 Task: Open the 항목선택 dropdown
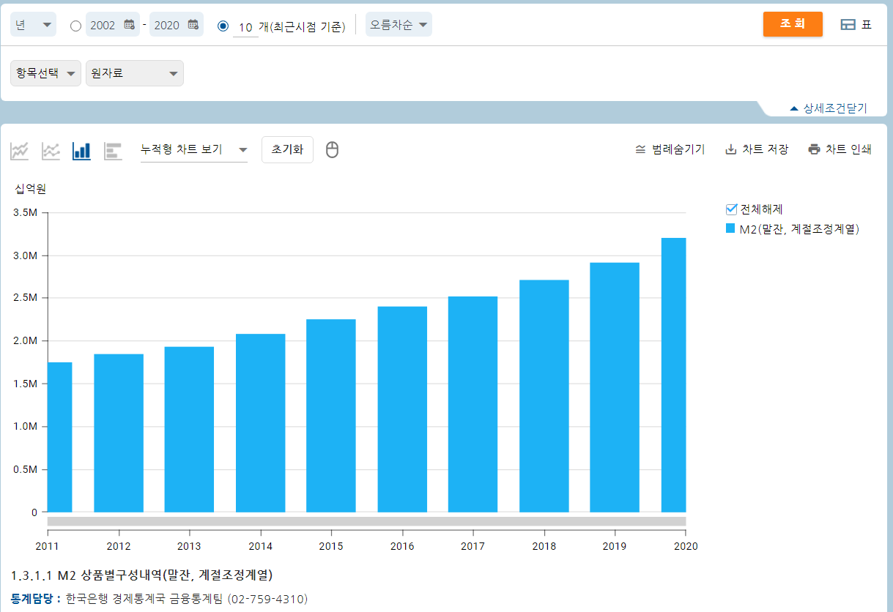45,73
